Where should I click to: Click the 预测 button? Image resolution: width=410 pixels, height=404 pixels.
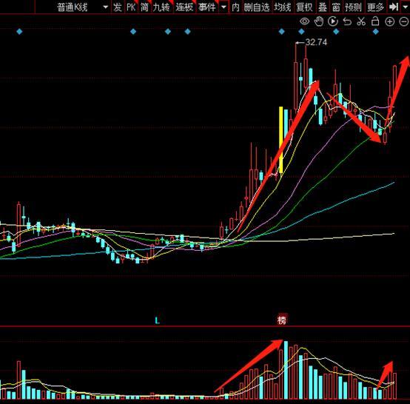(353, 7)
